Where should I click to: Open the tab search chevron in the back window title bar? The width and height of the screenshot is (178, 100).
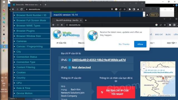pyautogui.click(x=124, y=3)
